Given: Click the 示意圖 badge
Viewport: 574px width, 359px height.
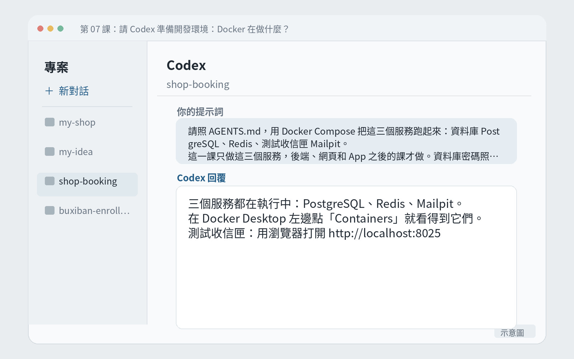Looking at the screenshot, I should [515, 332].
